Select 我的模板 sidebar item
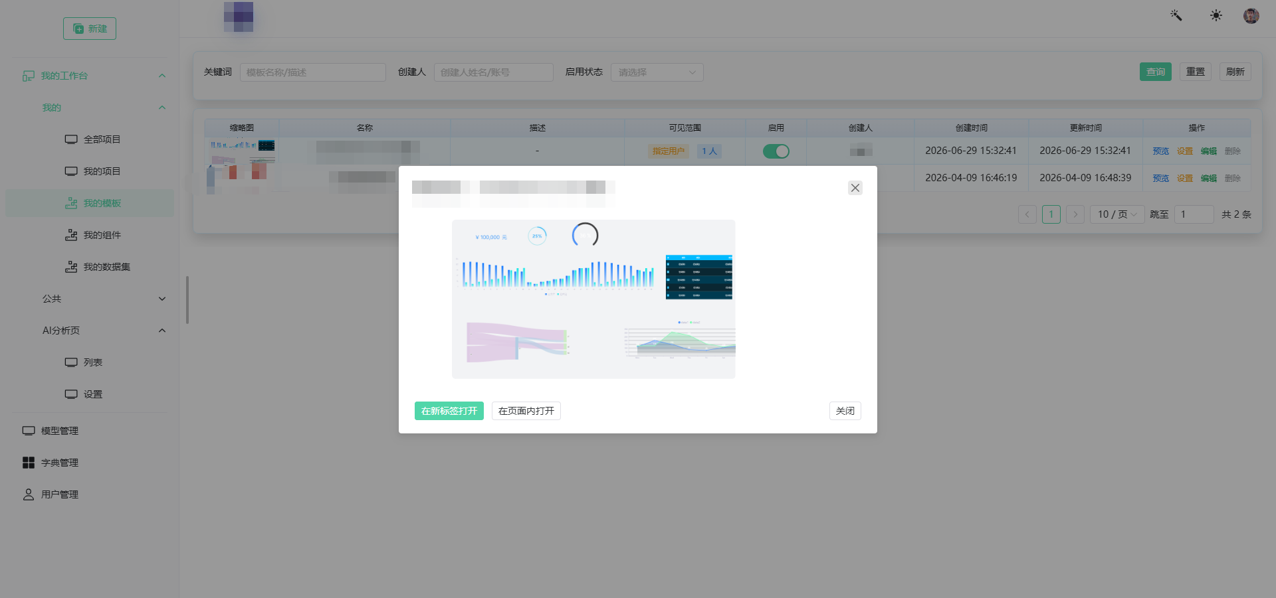This screenshot has height=598, width=1276. coord(90,203)
